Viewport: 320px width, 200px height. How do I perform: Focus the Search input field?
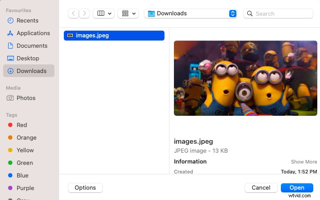coord(278,14)
